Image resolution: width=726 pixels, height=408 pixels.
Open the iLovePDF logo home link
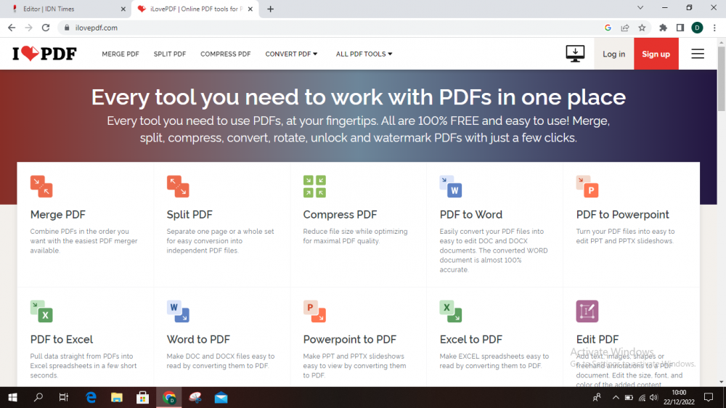[x=44, y=54]
